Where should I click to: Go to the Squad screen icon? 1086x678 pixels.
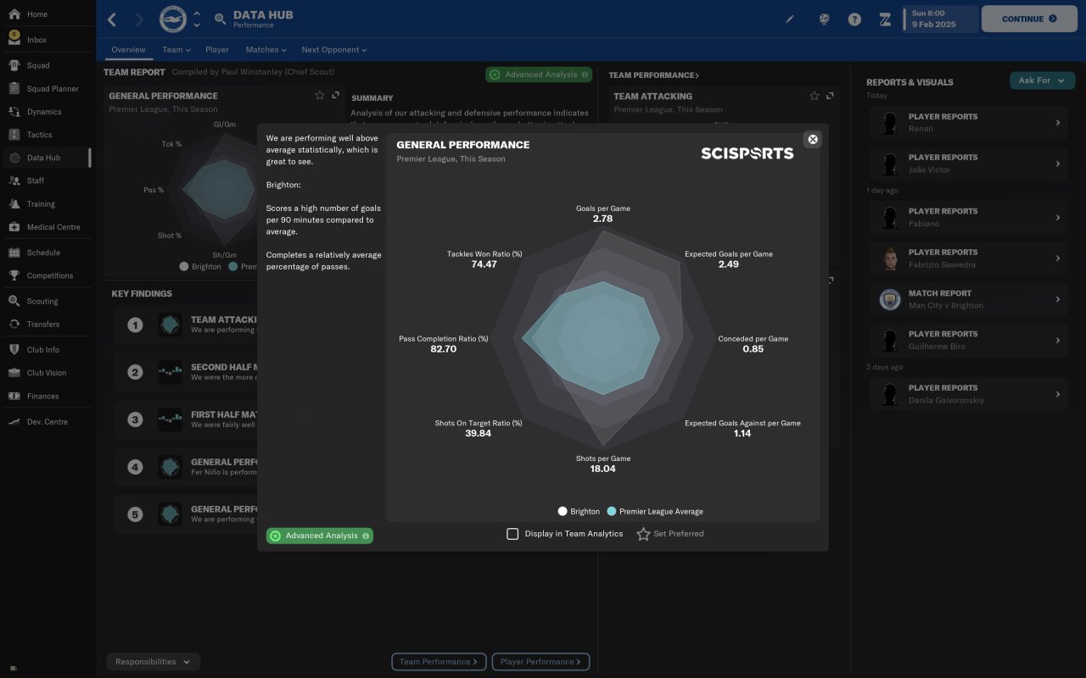[14, 65]
